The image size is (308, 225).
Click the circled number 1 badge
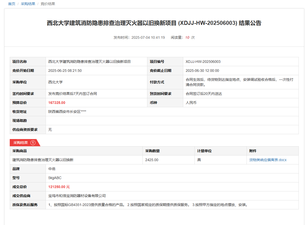pos(33,143)
